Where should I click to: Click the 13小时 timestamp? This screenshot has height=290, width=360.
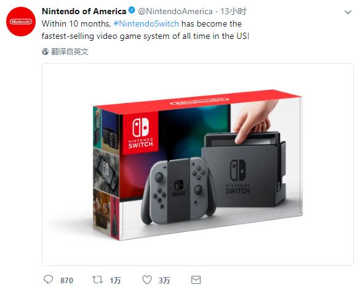pos(233,11)
